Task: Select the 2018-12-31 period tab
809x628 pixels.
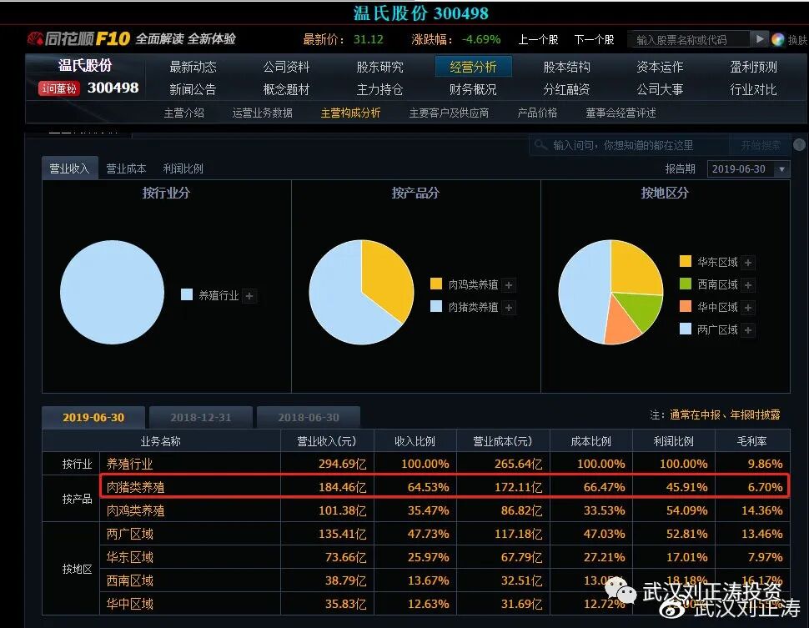Action: coord(201,418)
